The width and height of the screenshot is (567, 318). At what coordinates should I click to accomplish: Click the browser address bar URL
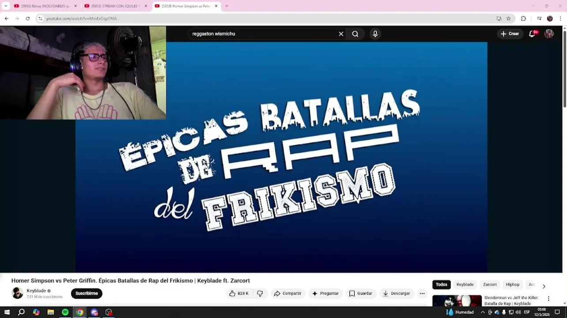81,19
